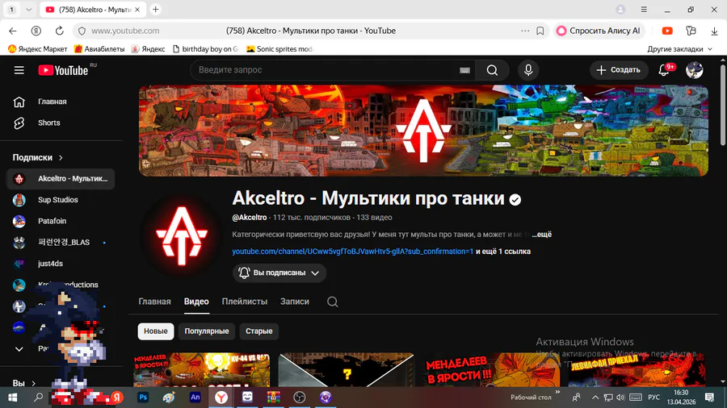Open the Windows Start menu

coord(12,398)
